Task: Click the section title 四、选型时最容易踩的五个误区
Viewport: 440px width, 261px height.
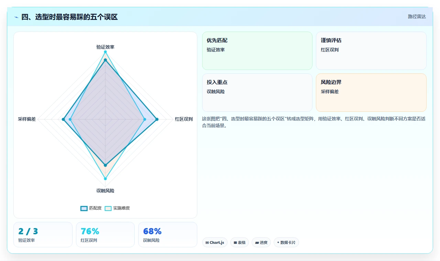Action: pyautogui.click(x=69, y=17)
